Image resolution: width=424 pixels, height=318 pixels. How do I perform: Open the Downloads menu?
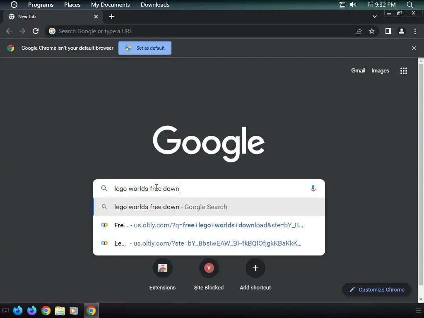pos(155,5)
